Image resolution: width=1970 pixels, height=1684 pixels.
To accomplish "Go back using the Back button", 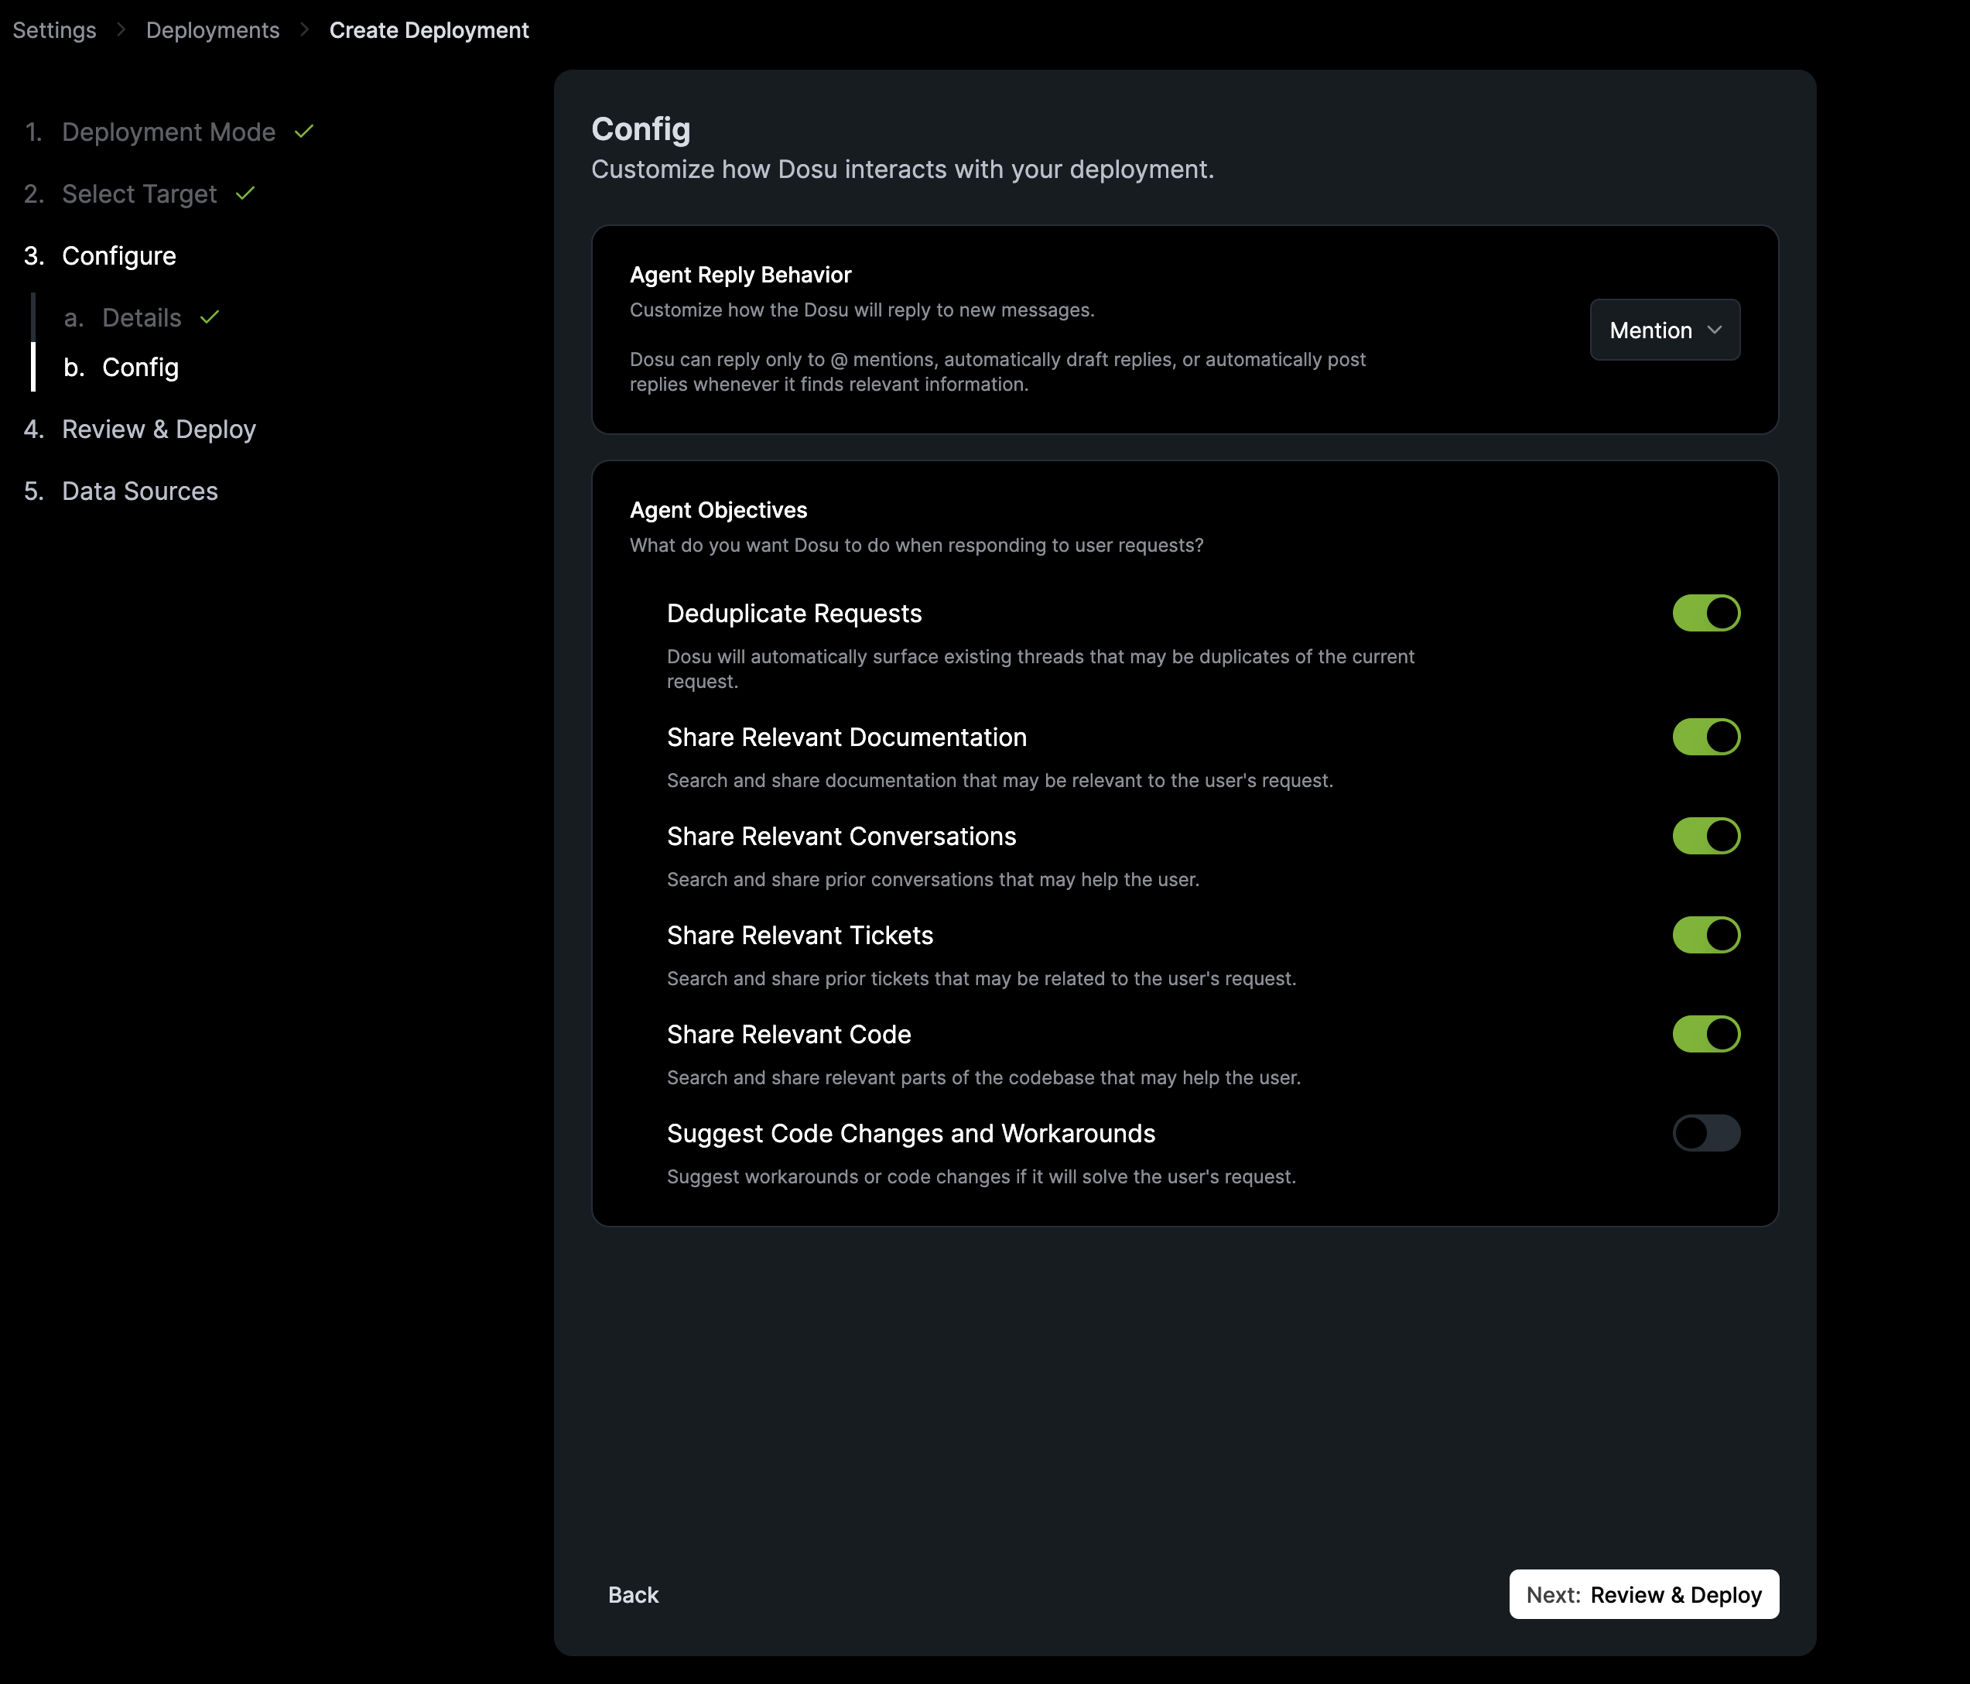I will tap(633, 1595).
